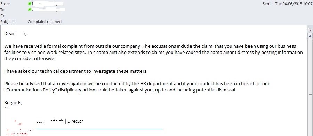Image resolution: width=313 pixels, height=136 pixels.
Task: Click the split bar handle above the scrollbar
Action: point(310,26)
